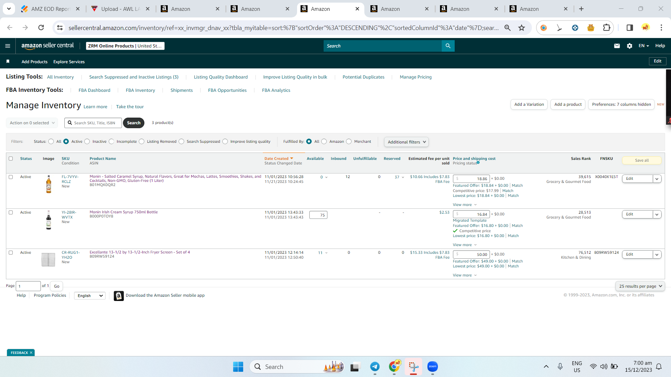Open the messages envelope icon
The height and width of the screenshot is (377, 671).
coord(617,46)
